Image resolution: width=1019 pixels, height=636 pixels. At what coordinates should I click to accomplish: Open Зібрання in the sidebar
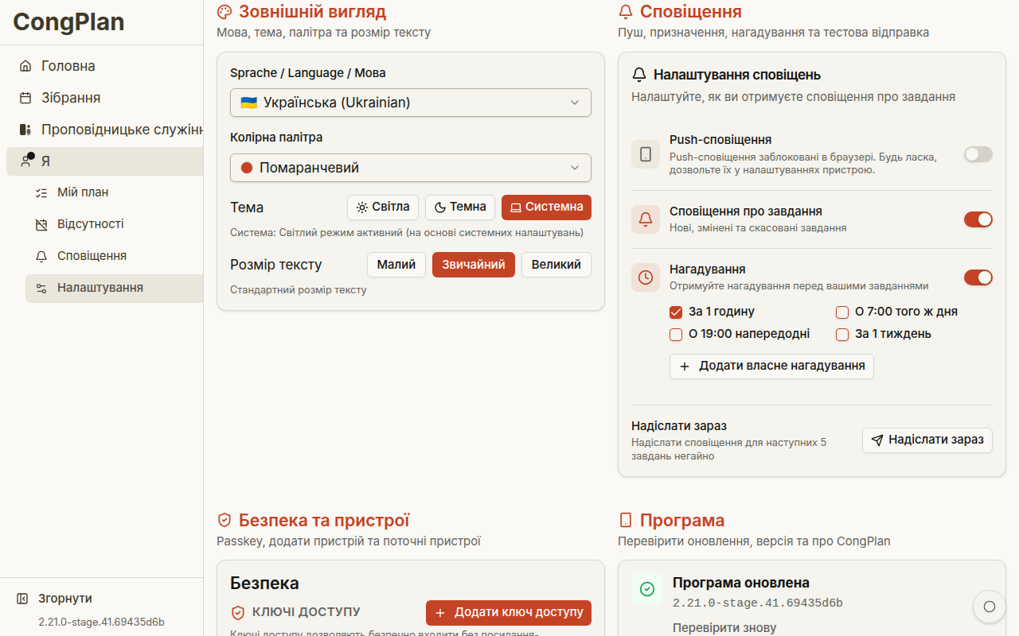click(105, 98)
